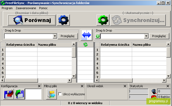Add folder pair with green plus
This screenshot has height=106, width=172.
pos(98,36)
